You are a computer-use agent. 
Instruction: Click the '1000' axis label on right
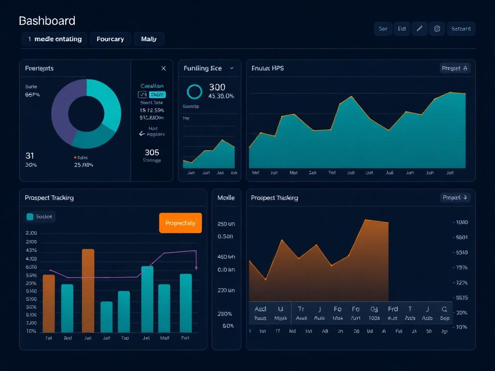pos(462,222)
